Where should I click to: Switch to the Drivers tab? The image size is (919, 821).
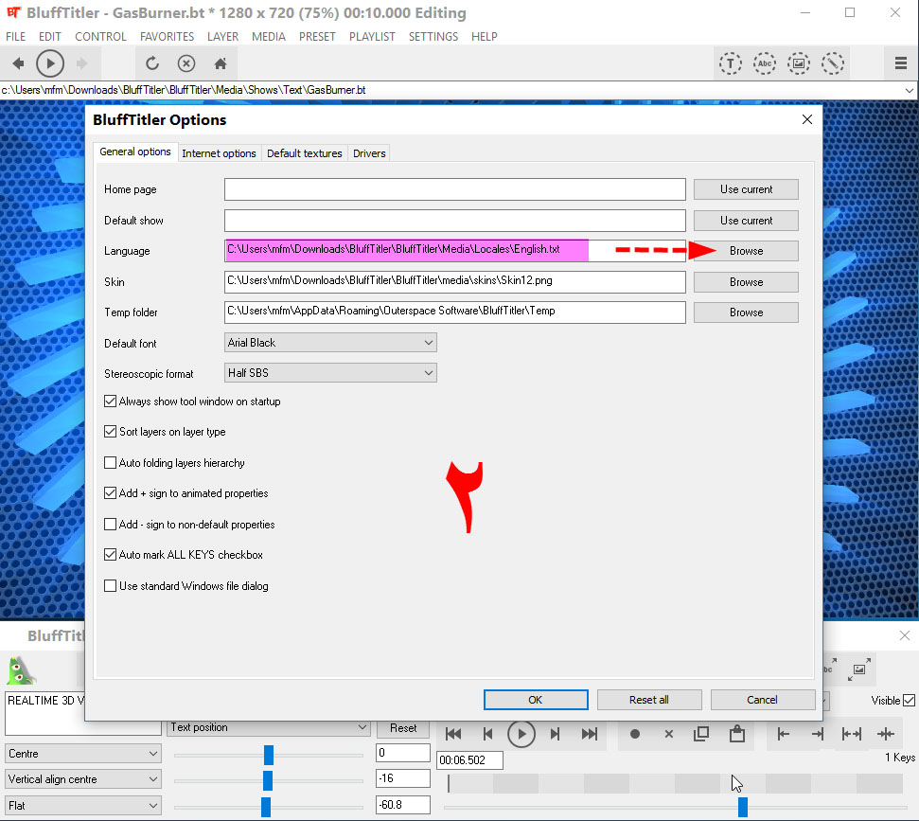(x=369, y=153)
